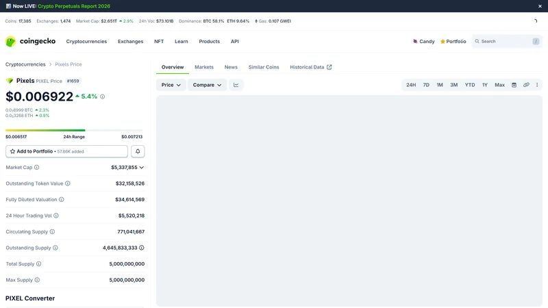Open the Crypto Perpetuals Report 2026 link
This screenshot has width=548, height=308.
pos(74,6)
